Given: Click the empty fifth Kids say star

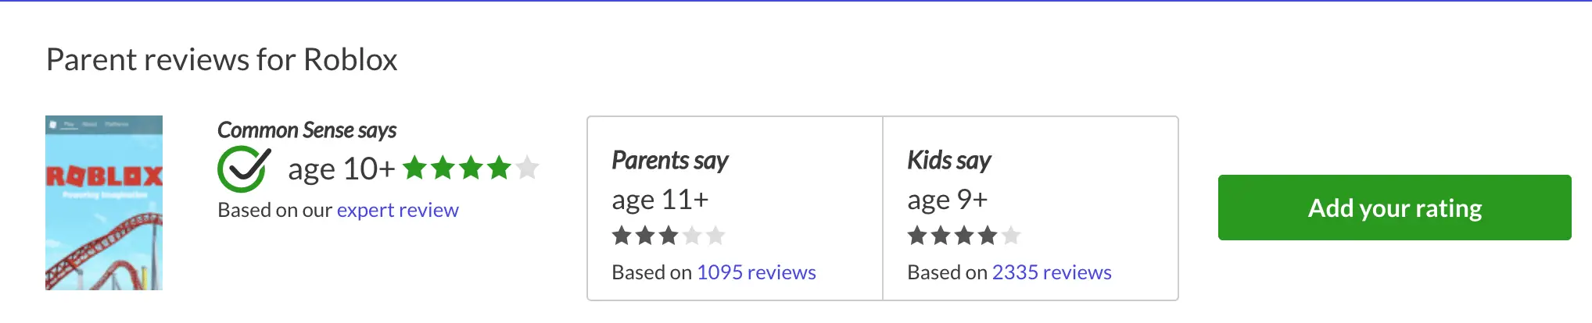Looking at the screenshot, I should coord(1011,236).
